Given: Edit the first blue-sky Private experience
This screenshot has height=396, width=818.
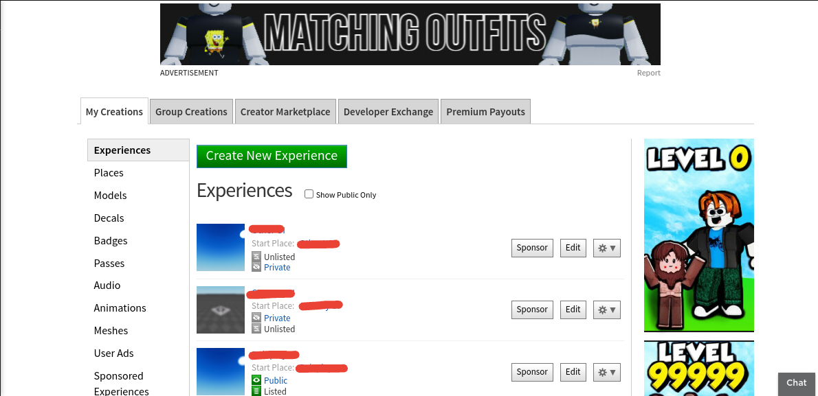Looking at the screenshot, I should point(573,248).
